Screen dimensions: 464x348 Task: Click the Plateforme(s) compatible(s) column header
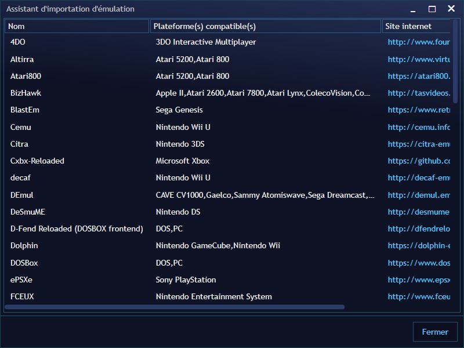[266, 26]
